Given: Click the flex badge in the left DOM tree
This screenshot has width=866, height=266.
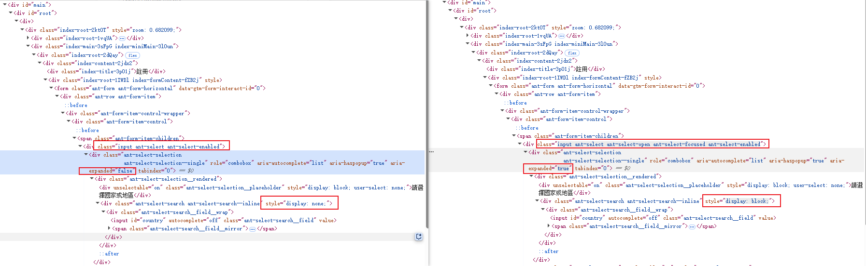Looking at the screenshot, I should [x=133, y=55].
